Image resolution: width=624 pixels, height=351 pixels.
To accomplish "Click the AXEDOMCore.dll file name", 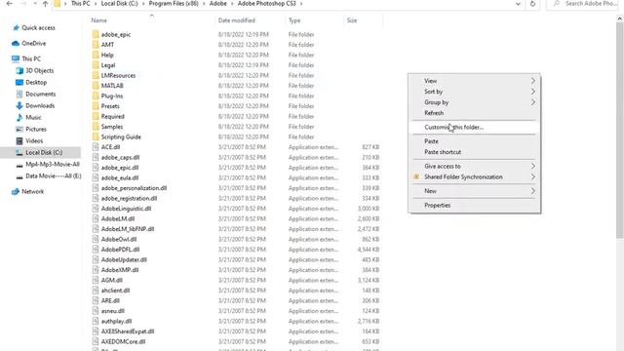I will (x=123, y=341).
